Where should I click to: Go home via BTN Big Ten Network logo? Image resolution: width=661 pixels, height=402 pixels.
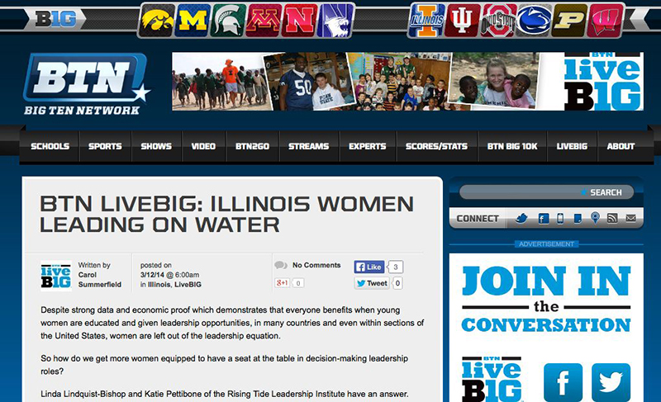pos(87,83)
